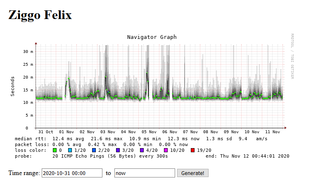311x187 pixels.
Task: Click the '12.3 ms now' value
Action: (183, 139)
